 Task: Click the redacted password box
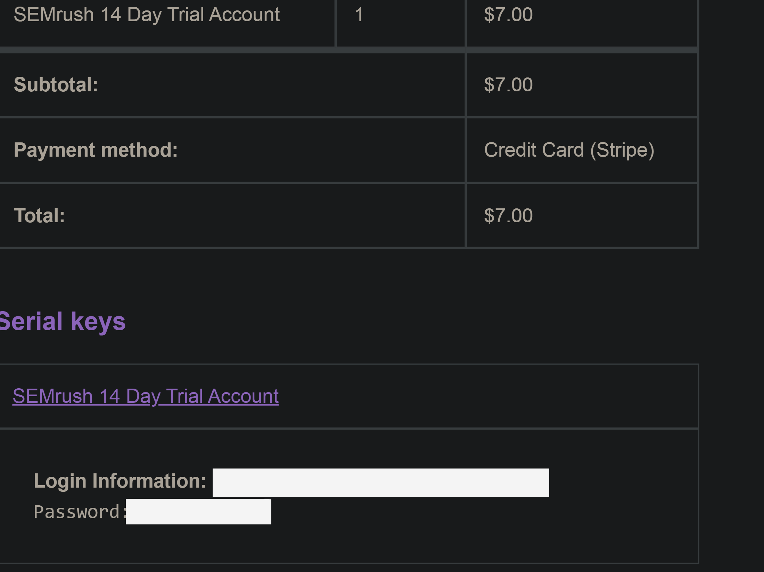pos(198,512)
